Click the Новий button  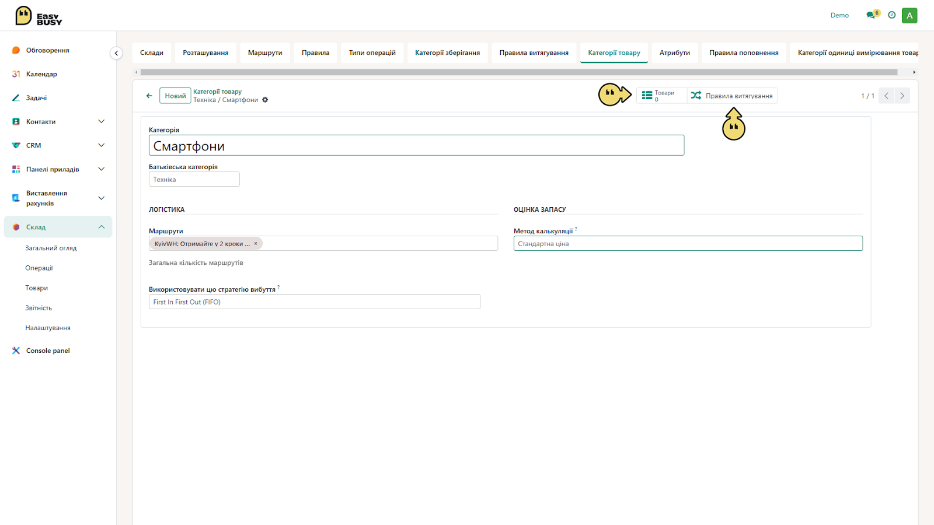175,96
